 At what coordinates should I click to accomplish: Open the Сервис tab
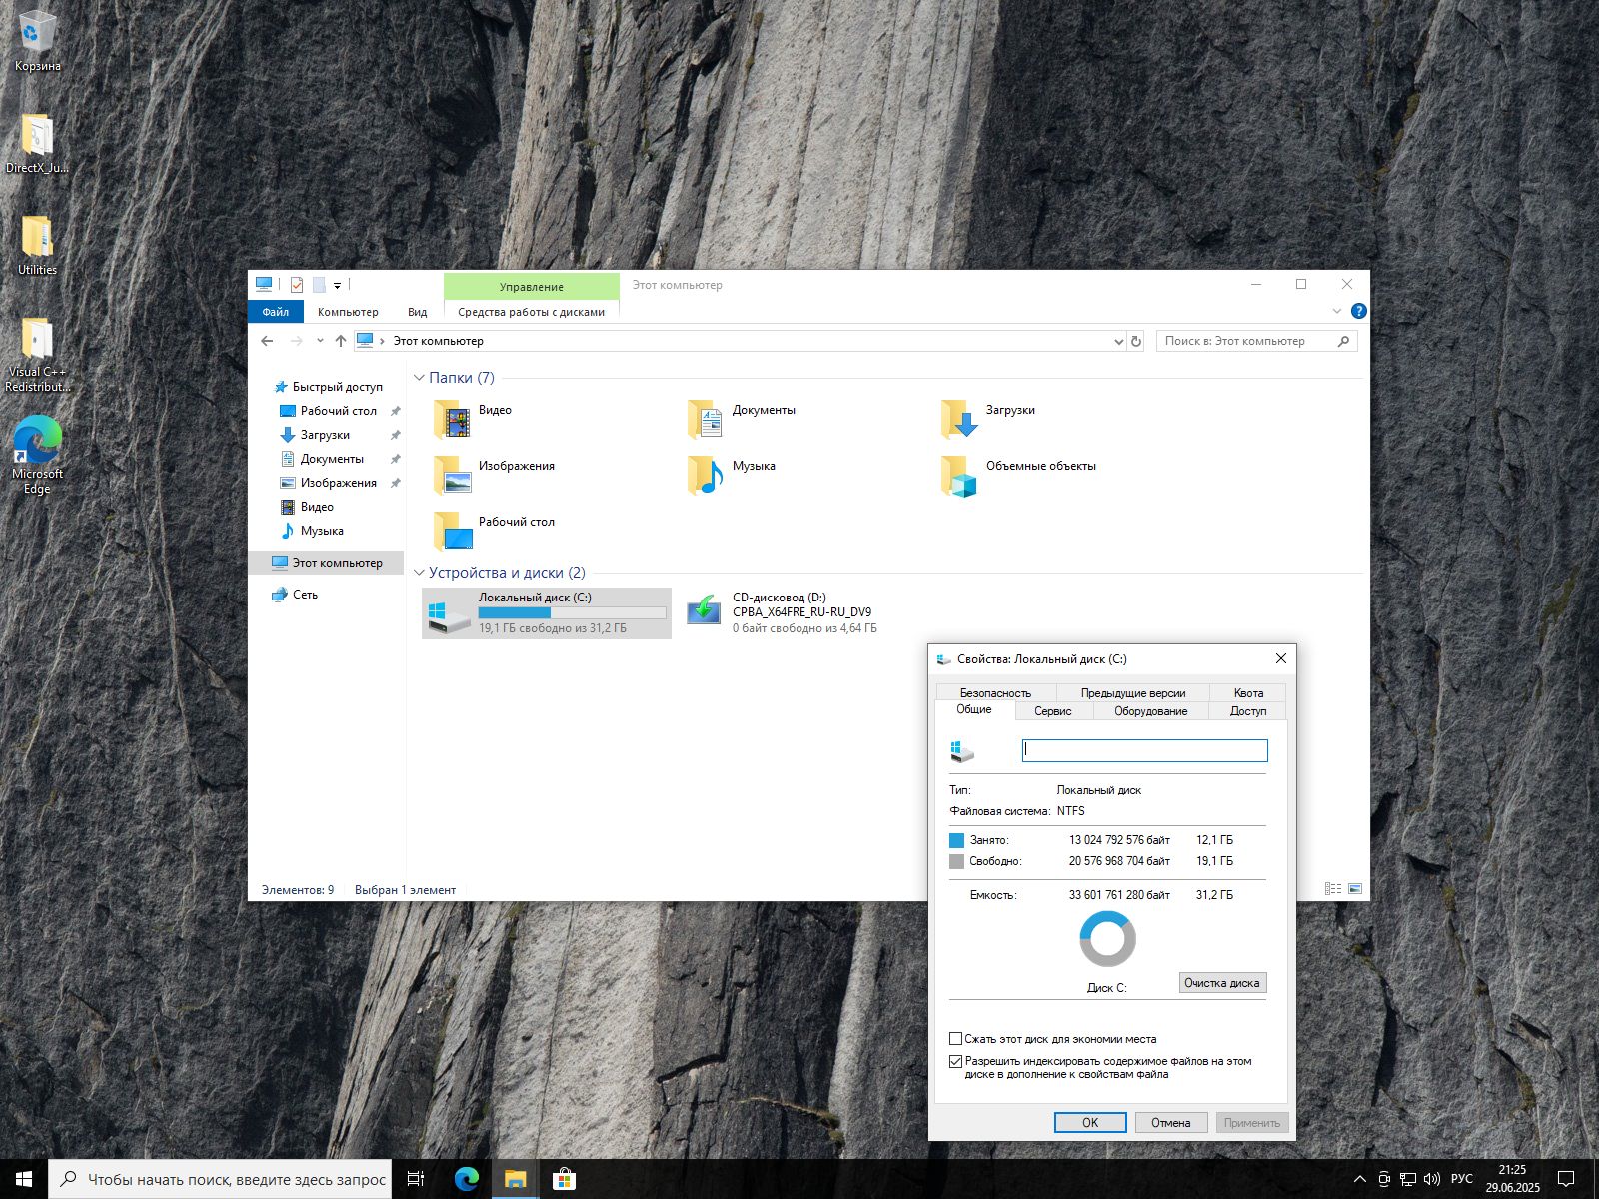point(1053,711)
